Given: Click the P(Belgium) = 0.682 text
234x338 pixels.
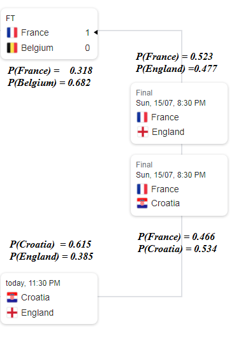Looking at the screenshot, I should click(x=49, y=83).
